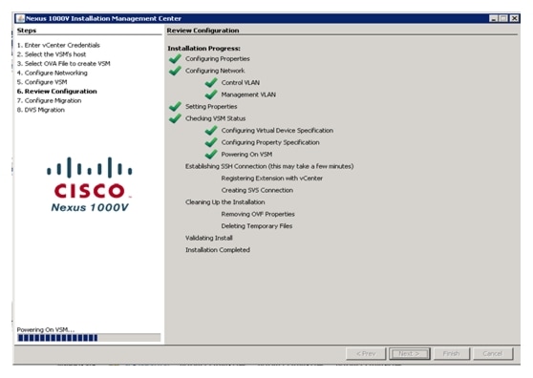Viewport: 533px width, 378px height.
Task: Click the check icon next to Setting Properties
Action: point(175,106)
